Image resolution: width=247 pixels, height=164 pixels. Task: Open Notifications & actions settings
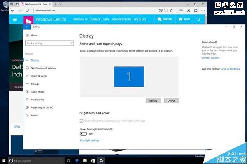[x=43, y=68]
